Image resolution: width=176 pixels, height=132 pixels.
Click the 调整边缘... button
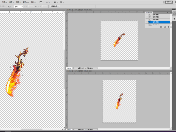pyautogui.click(x=55, y=6)
